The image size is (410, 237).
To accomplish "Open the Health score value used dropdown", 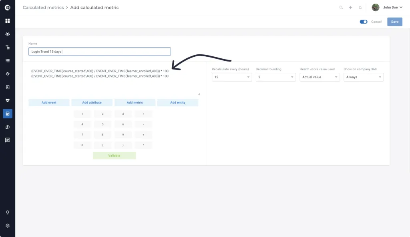I will tap(320, 77).
